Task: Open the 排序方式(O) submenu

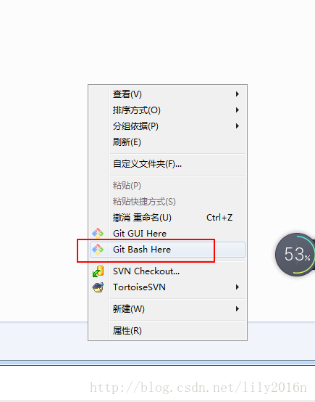Action: coord(167,110)
